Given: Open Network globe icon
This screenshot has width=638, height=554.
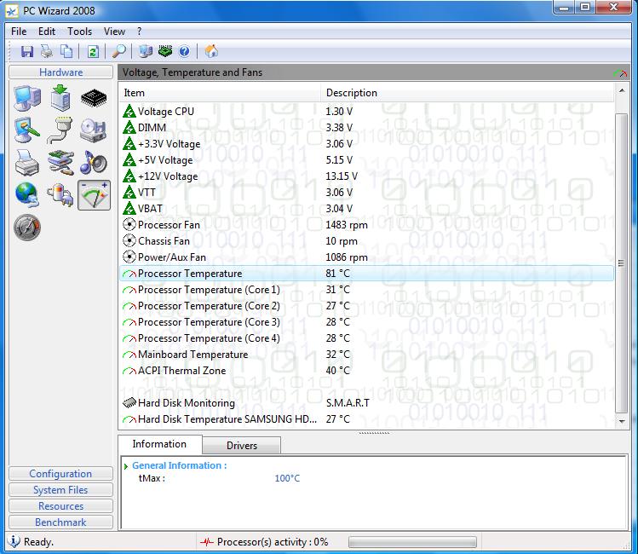Looking at the screenshot, I should (x=27, y=194).
